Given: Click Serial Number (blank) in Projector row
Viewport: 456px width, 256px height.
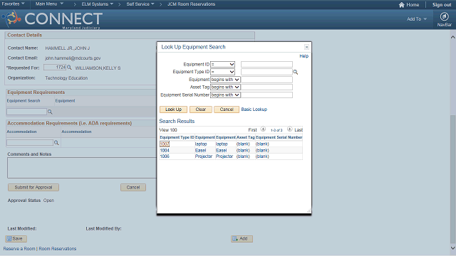Looking at the screenshot, I should [262, 156].
